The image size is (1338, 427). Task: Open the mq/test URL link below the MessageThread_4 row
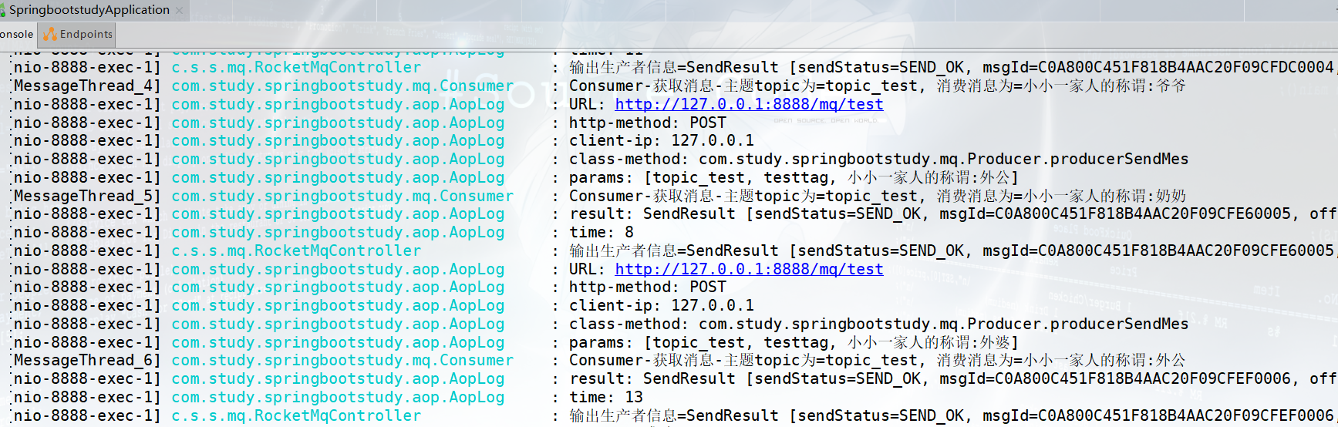point(749,104)
